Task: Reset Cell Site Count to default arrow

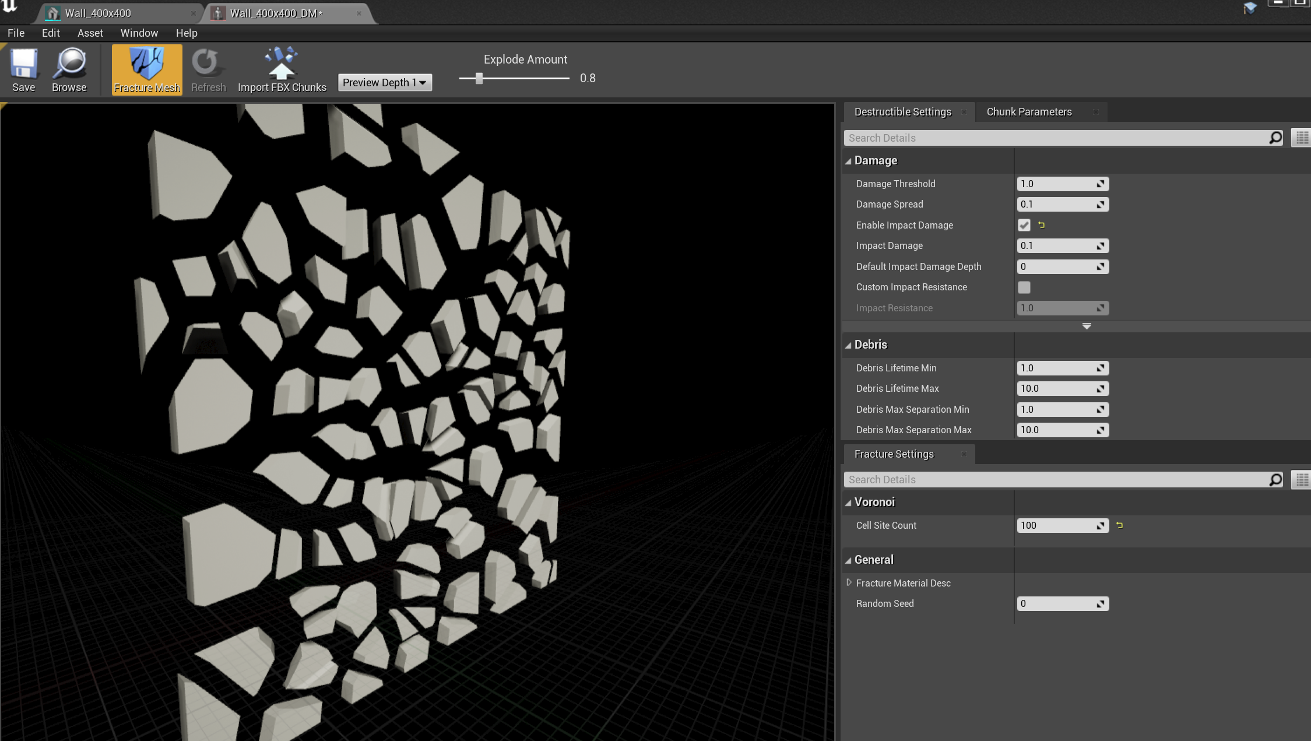Action: point(1119,525)
